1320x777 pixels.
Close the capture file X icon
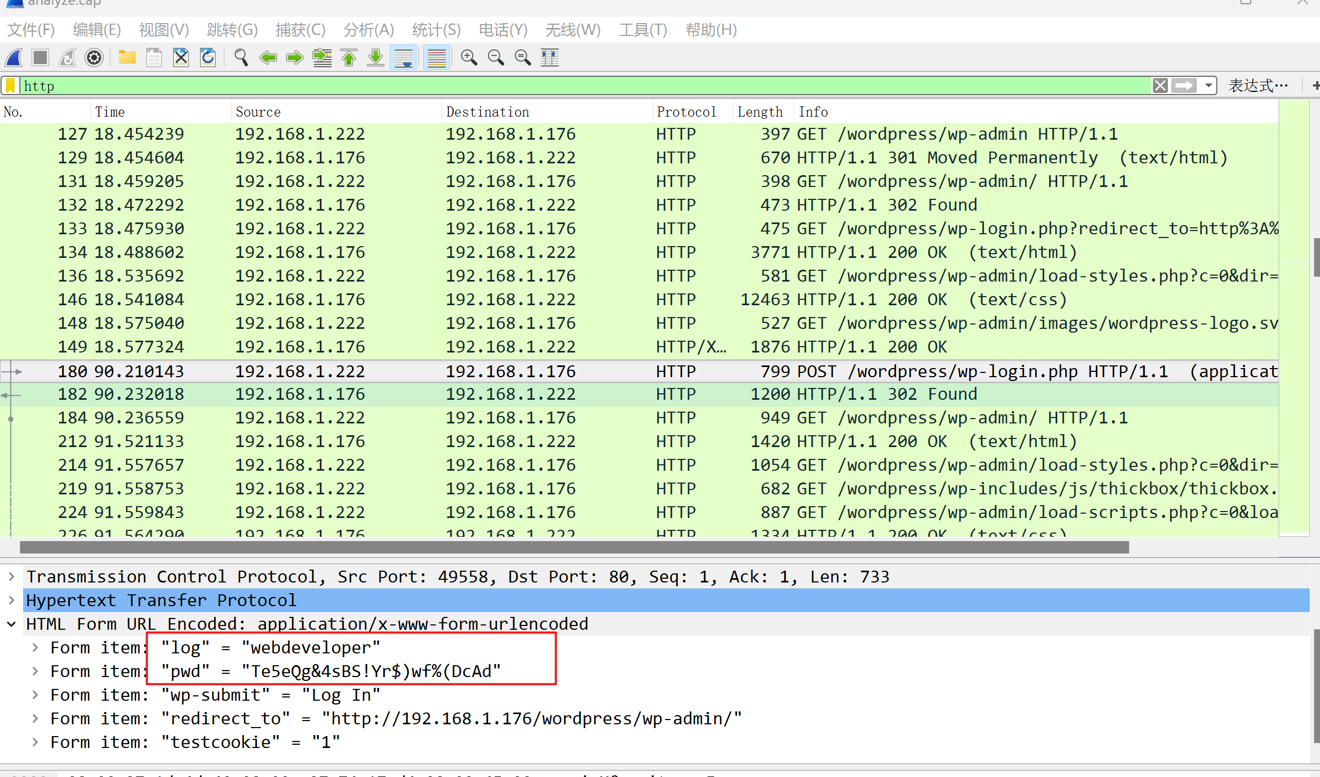(181, 57)
